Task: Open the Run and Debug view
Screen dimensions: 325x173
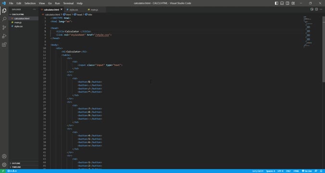Action: pyautogui.click(x=4, y=36)
